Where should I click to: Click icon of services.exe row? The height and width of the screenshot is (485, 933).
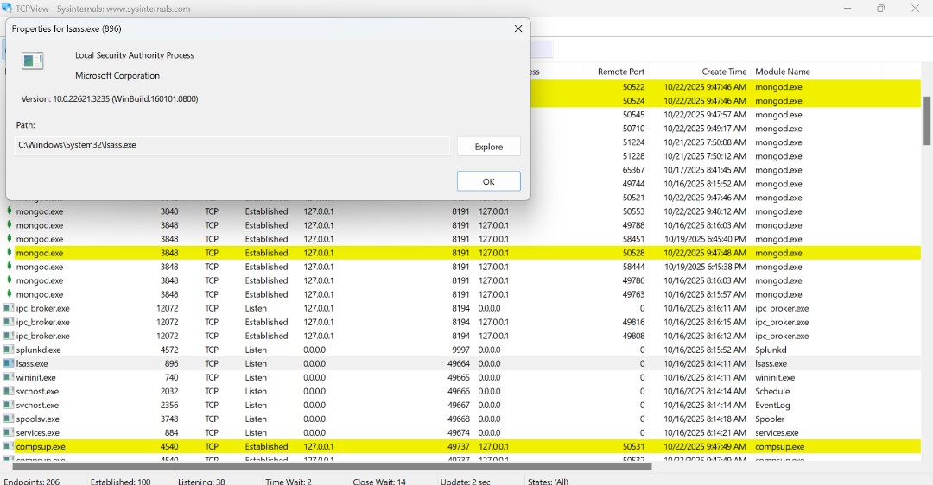pyautogui.click(x=9, y=432)
